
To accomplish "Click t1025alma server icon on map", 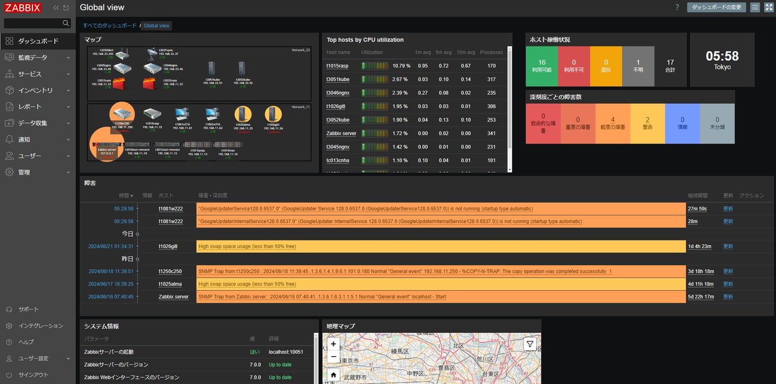I will 242,114.
